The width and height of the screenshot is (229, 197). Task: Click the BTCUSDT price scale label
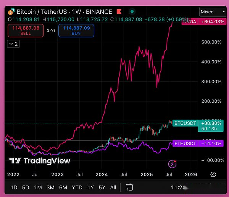tap(185, 123)
